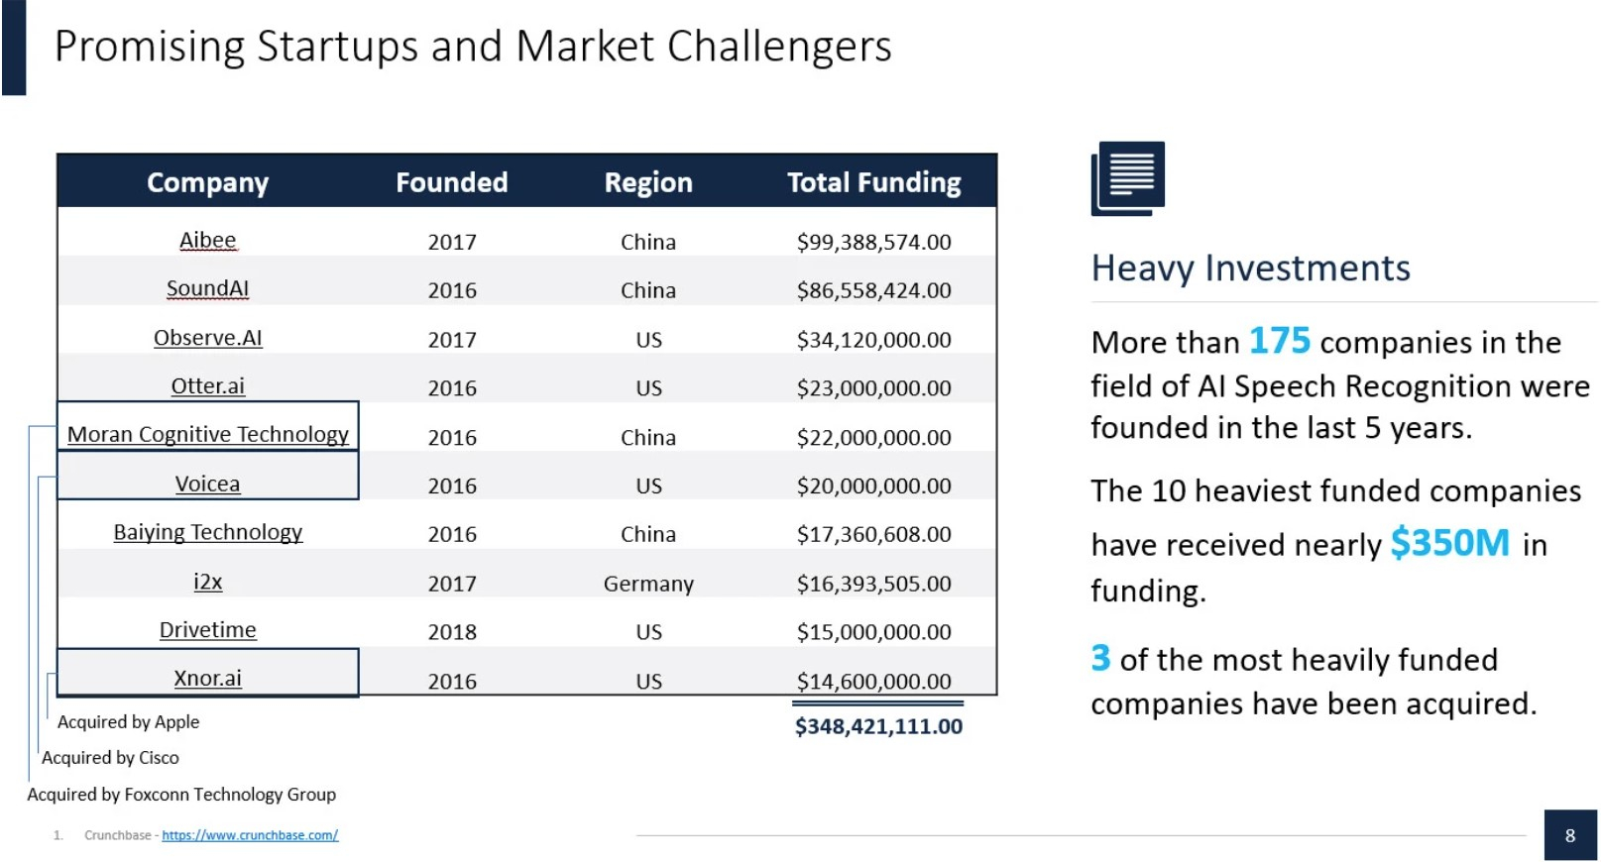Click the Xnor.ai company link
The width and height of the screenshot is (1601, 862).
[208, 679]
